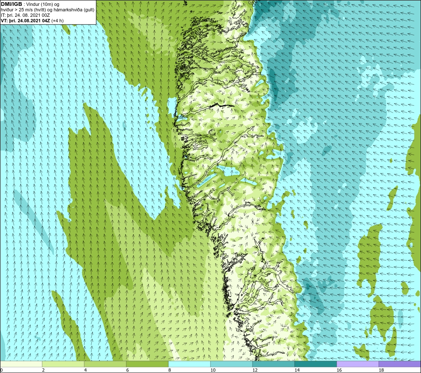This screenshot has width=421, height=373.
Task: Click the legend scale label "10"
Action: [x=213, y=370]
